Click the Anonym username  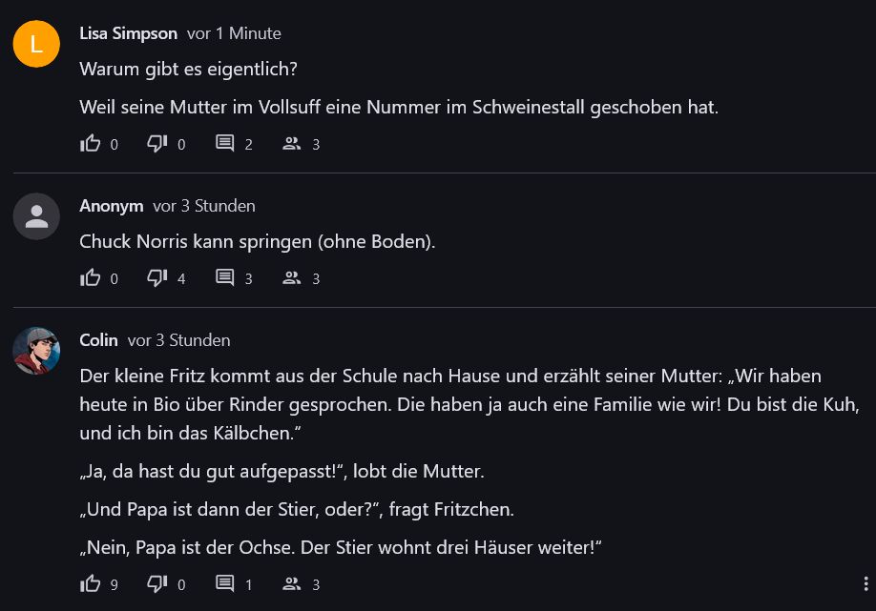point(111,206)
